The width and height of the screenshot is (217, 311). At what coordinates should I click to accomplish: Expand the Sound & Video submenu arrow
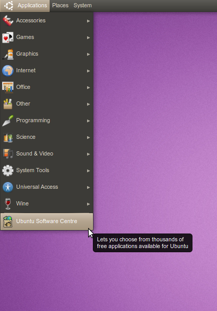pos(89,154)
